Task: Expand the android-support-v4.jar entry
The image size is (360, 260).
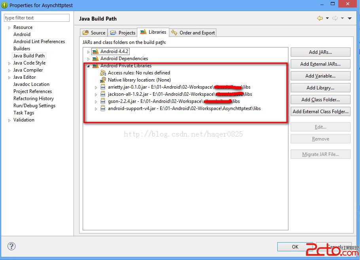Action: pyautogui.click(x=96, y=109)
